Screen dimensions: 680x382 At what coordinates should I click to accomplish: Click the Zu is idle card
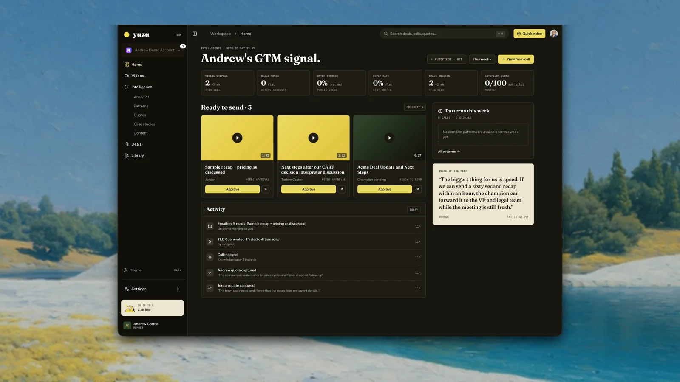point(153,308)
